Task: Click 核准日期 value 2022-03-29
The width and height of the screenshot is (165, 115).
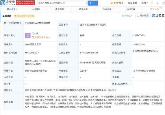Action: coord(139,45)
